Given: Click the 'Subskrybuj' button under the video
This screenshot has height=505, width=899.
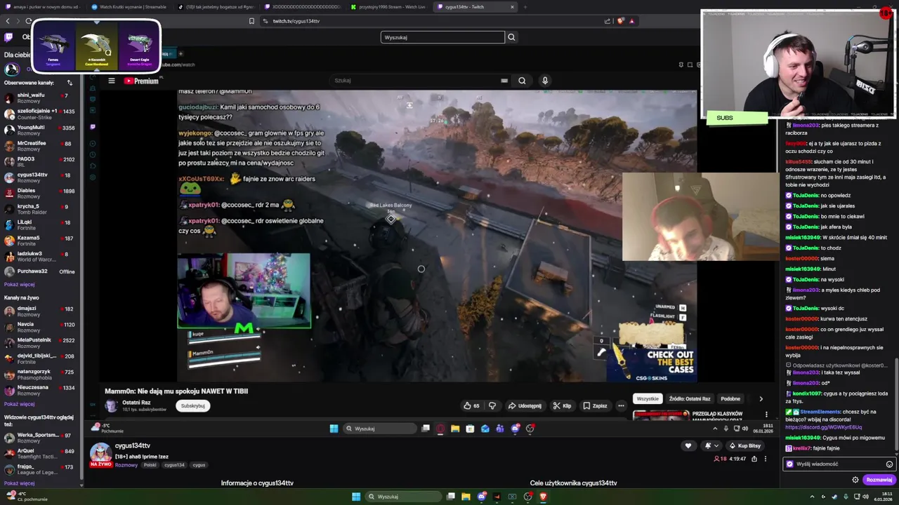Looking at the screenshot, I should pyautogui.click(x=192, y=405).
